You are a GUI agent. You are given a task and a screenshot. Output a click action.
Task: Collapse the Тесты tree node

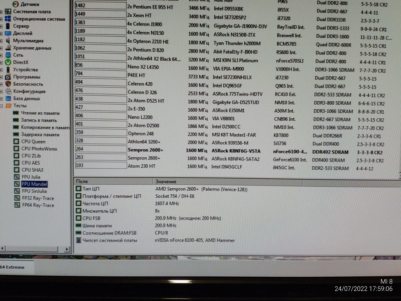tap(1, 106)
